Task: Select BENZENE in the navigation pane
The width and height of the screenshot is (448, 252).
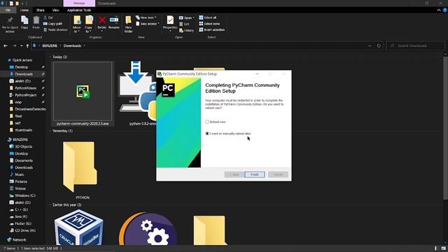Action: click(x=20, y=139)
